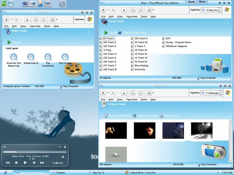234x175 pixels.
Task: Click View as a slide show link
Action: click(x=118, y=116)
